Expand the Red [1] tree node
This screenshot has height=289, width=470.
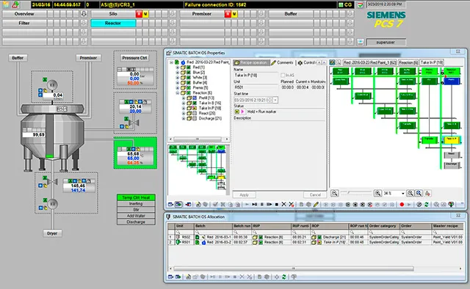pos(177,67)
